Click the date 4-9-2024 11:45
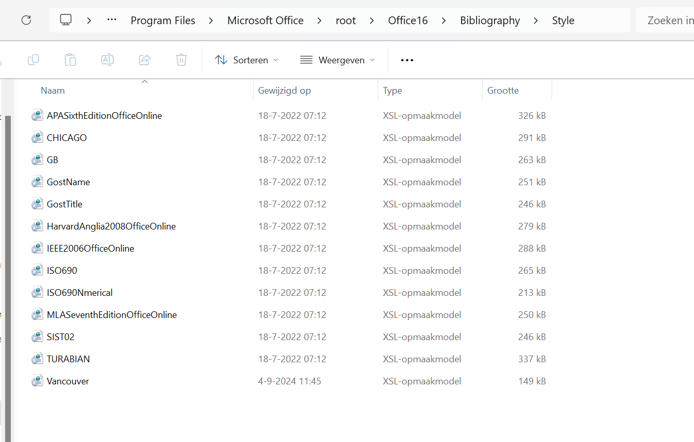Image resolution: width=694 pixels, height=442 pixels. (x=289, y=381)
